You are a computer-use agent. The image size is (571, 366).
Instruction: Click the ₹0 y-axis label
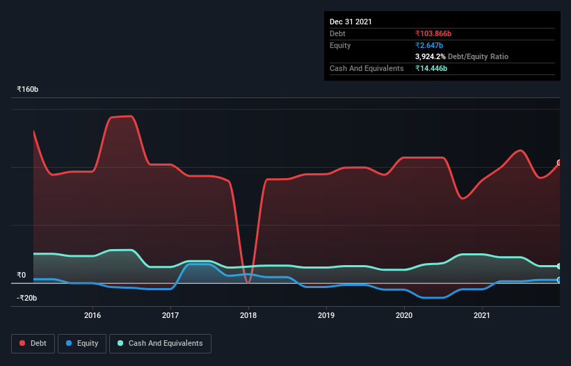click(22, 275)
